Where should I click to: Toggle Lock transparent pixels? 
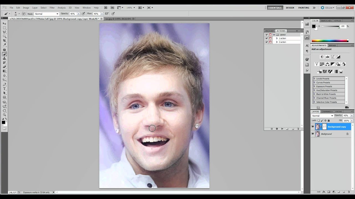pos(319,121)
